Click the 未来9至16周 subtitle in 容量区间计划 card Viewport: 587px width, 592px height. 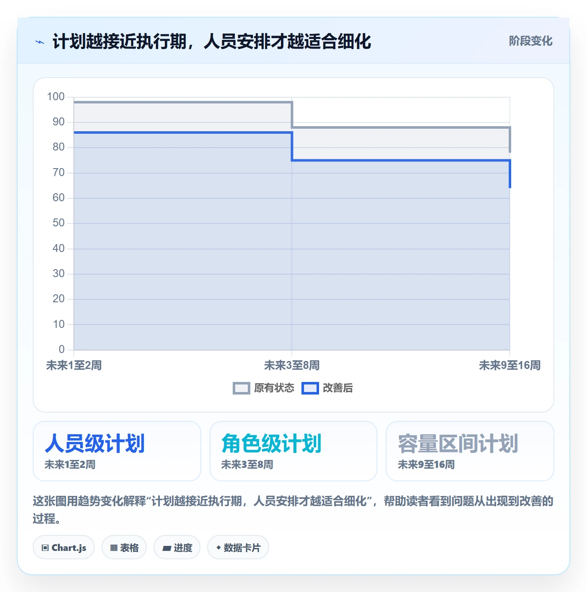[x=426, y=465]
